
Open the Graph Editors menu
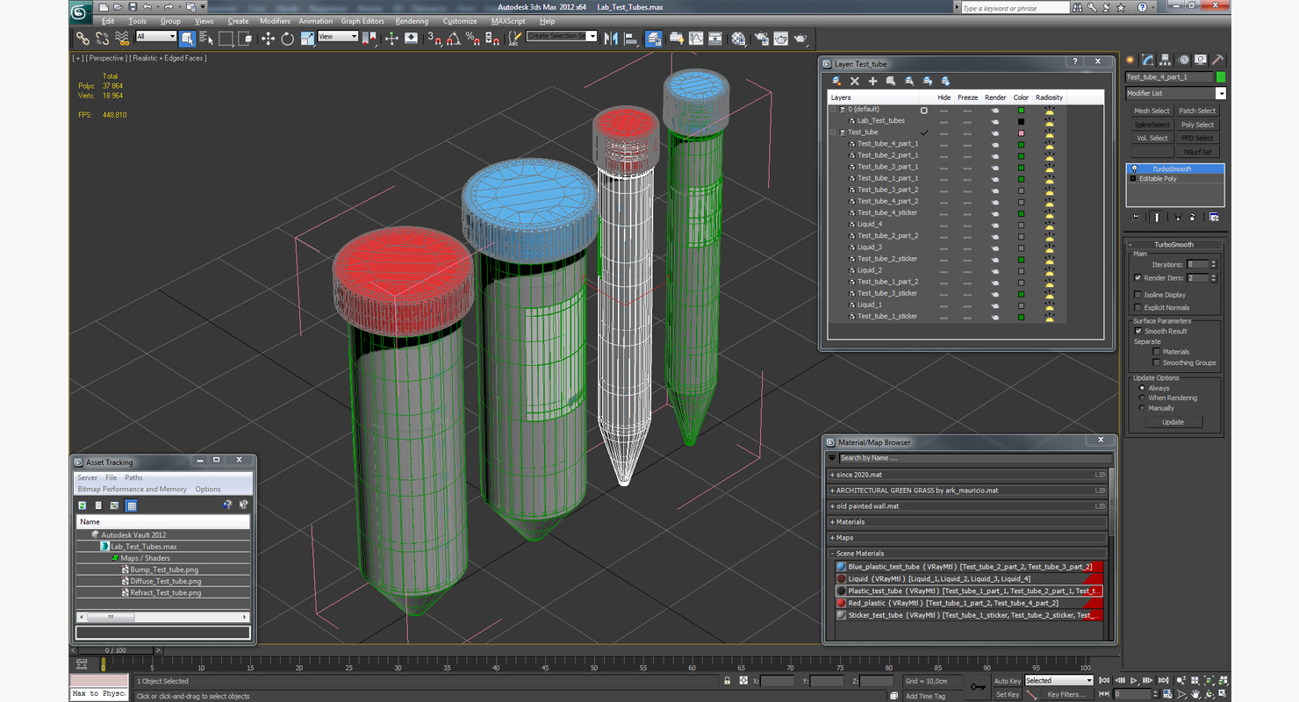click(x=362, y=21)
